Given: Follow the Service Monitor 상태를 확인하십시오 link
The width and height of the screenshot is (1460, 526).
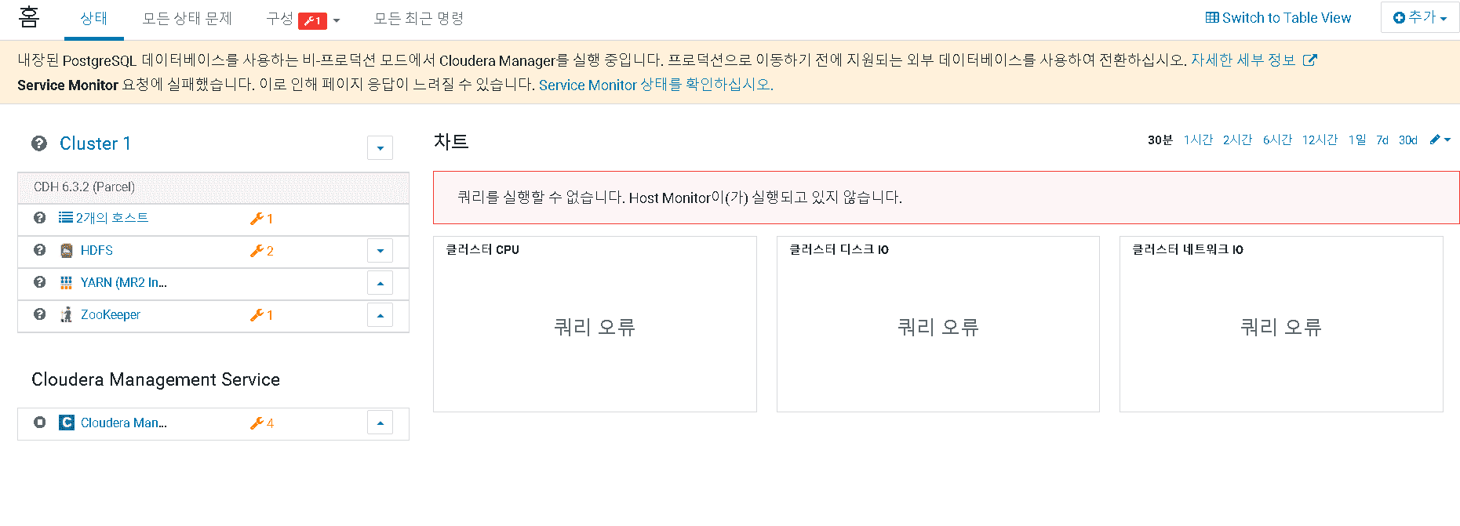Looking at the screenshot, I should 656,85.
